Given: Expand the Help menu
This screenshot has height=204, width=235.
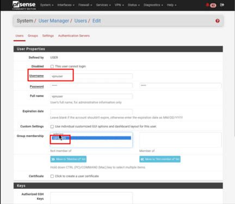Looking at the screenshot, I should coord(171,5).
